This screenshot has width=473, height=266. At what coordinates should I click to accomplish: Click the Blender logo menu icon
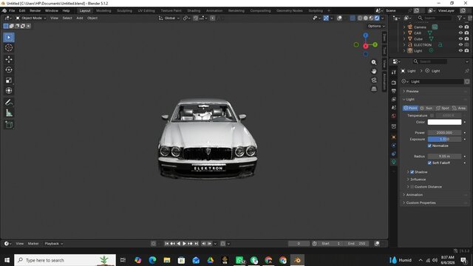click(4, 10)
